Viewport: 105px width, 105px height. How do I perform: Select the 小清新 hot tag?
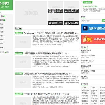pyautogui.click(x=93, y=88)
